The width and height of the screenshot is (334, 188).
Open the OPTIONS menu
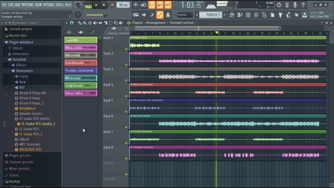click(x=49, y=5)
